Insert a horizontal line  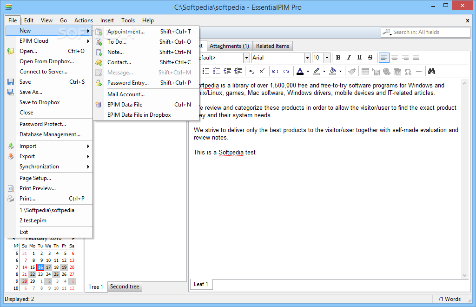419,71
